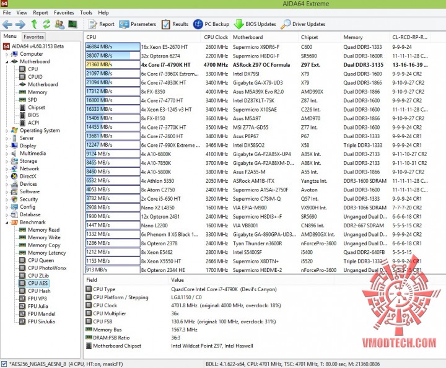Switch to the Favorites tab
Screen dimensions: 446x368
click(x=33, y=37)
